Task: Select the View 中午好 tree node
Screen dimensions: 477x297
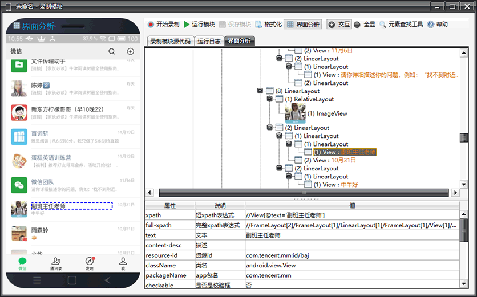Action: pos(336,185)
